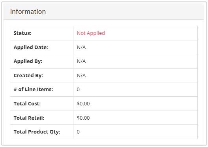Select the Total Retail $0.00 value
The height and width of the screenshot is (147, 208).
pyautogui.click(x=83, y=118)
